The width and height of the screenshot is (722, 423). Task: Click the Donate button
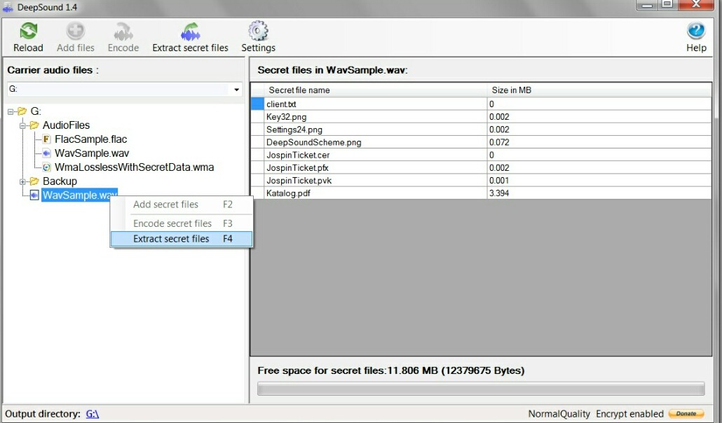coord(686,414)
